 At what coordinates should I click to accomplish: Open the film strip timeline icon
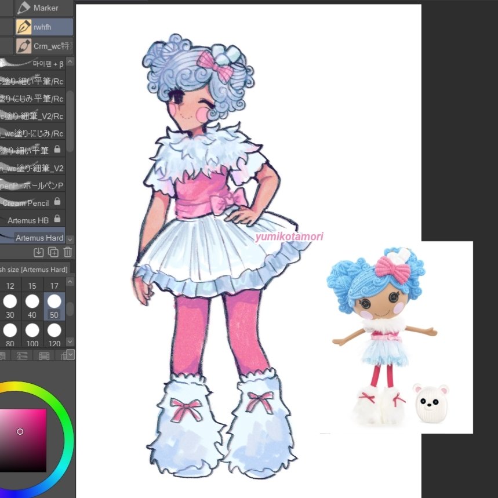[44, 355]
